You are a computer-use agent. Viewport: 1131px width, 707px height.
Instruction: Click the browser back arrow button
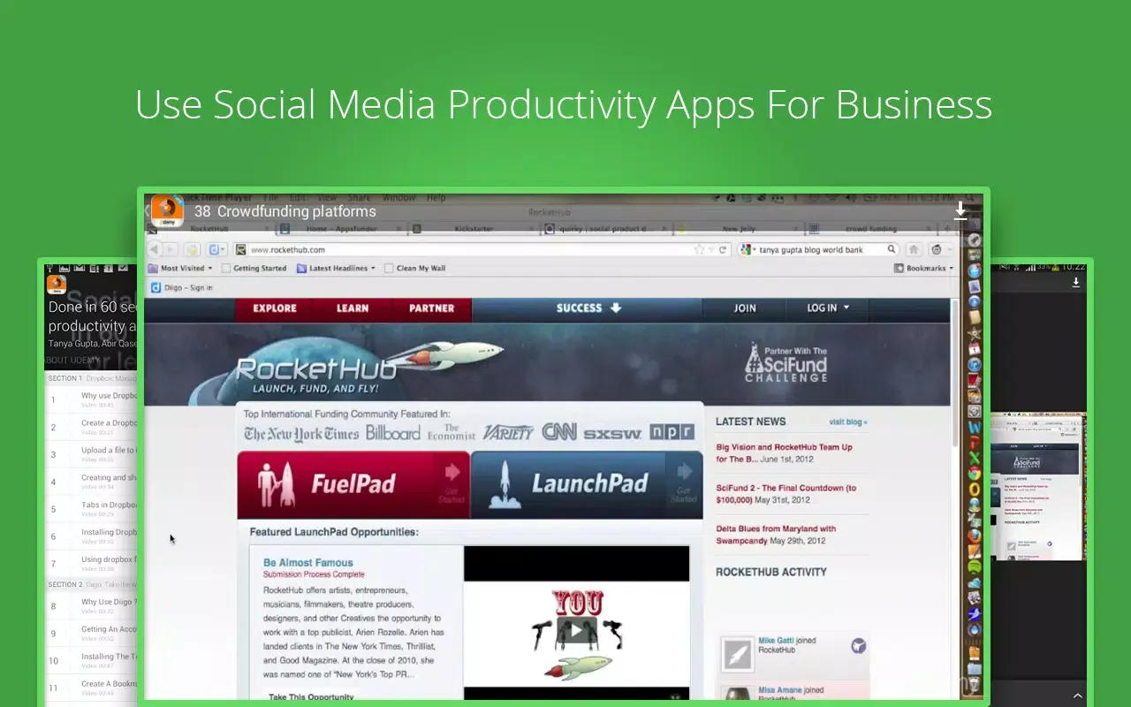155,250
